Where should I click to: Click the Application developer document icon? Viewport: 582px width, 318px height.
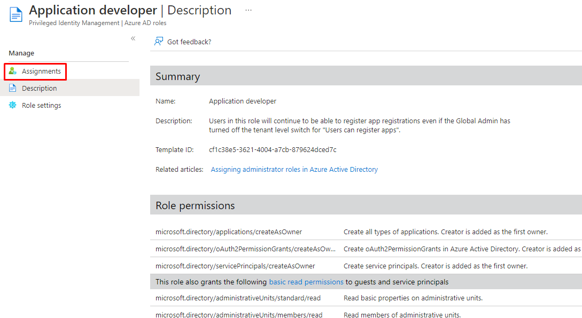[x=16, y=14]
